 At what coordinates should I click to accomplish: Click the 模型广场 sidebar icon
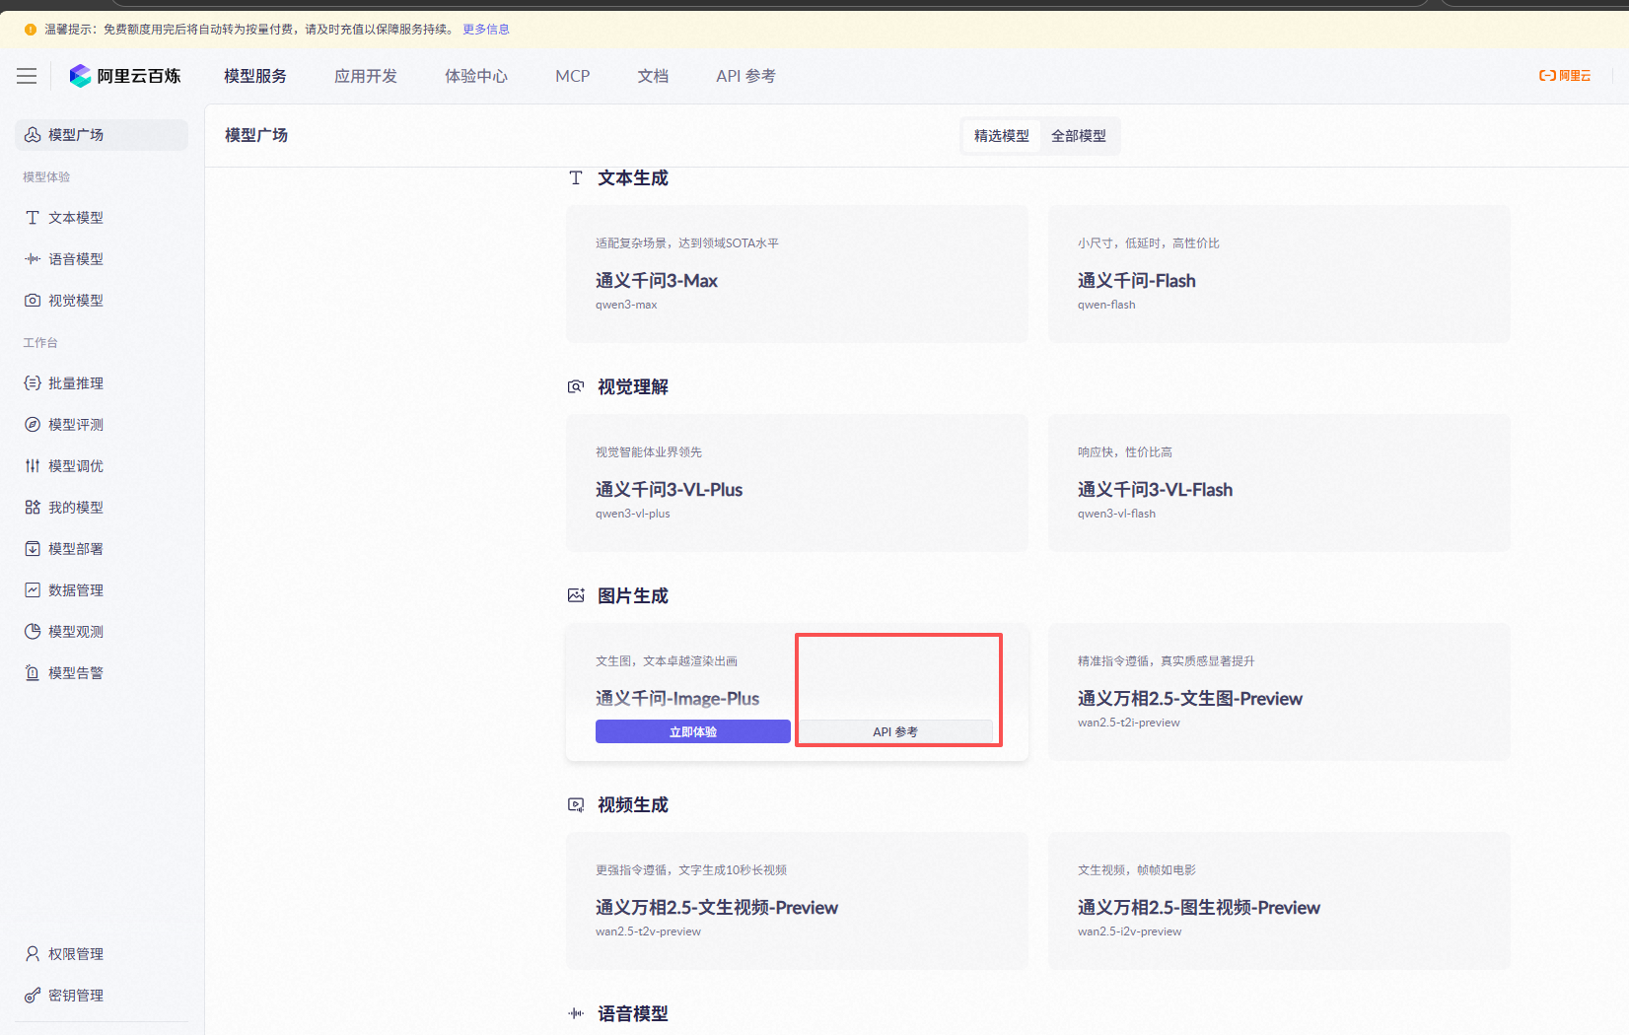[33, 135]
